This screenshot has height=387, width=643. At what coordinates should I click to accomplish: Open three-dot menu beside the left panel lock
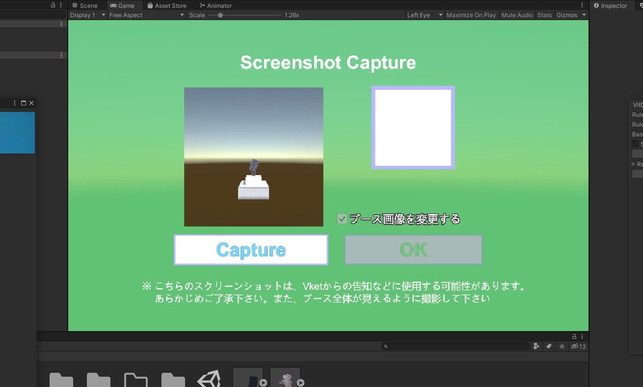point(61,5)
